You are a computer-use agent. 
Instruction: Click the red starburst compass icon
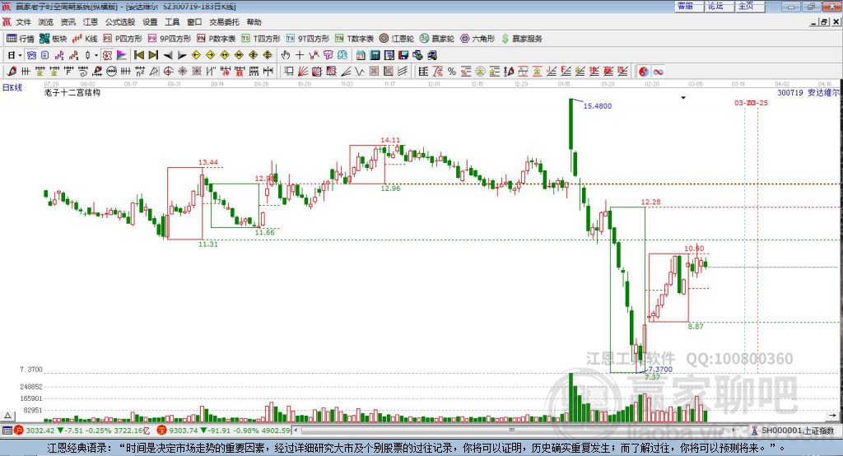click(182, 71)
